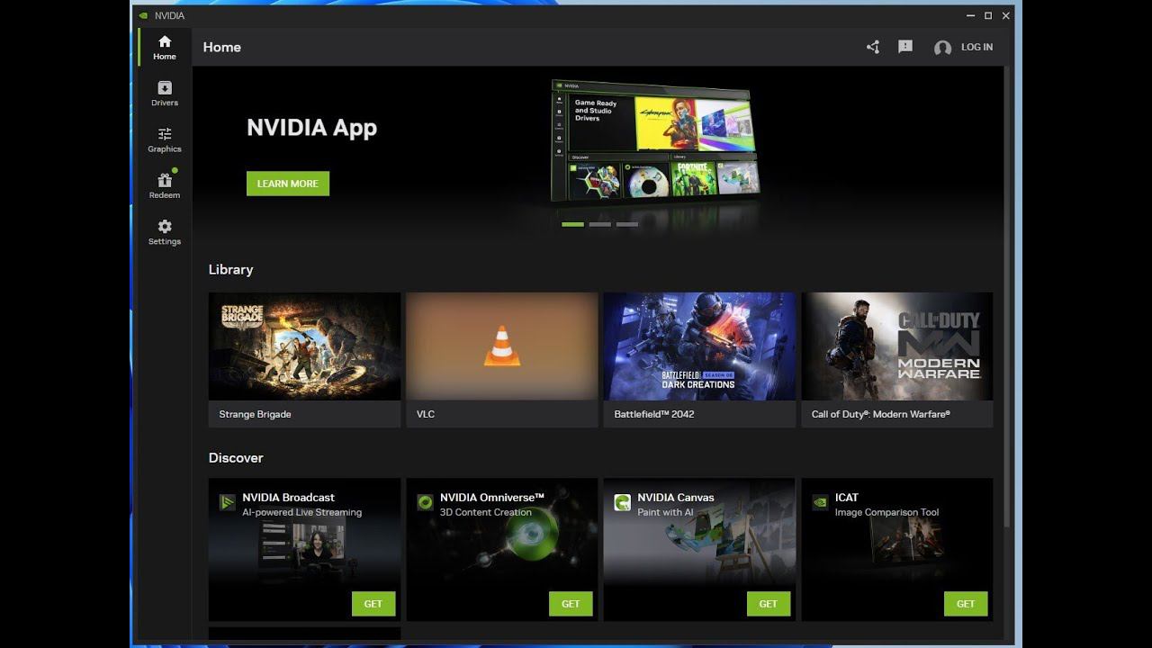The height and width of the screenshot is (648, 1152).
Task: Select third carousel indicator dash
Action: click(x=626, y=224)
